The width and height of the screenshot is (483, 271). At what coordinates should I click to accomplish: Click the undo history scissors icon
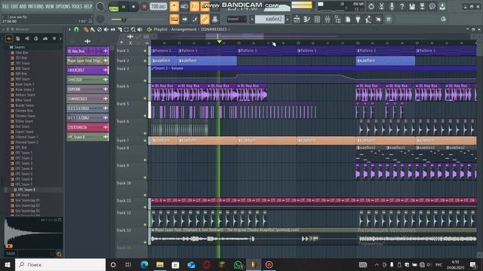[381, 7]
